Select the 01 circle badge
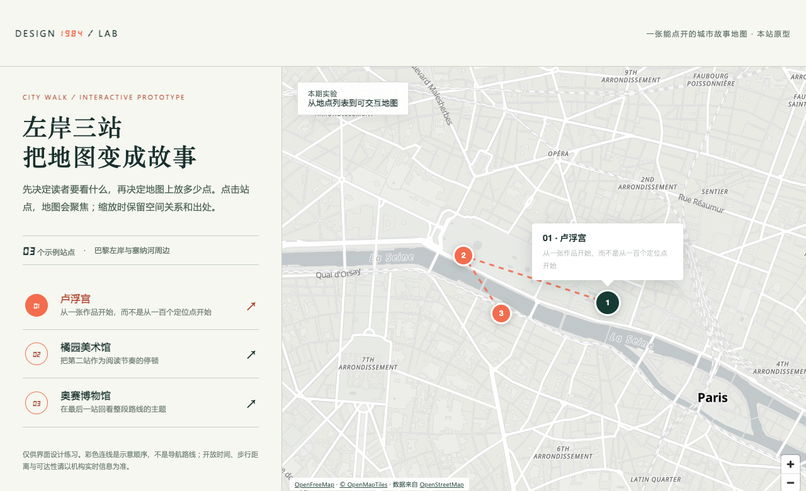The height and width of the screenshot is (491, 806). (x=37, y=306)
